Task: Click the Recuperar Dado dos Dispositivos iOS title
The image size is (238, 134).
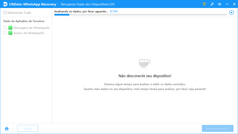Action: (88, 4)
